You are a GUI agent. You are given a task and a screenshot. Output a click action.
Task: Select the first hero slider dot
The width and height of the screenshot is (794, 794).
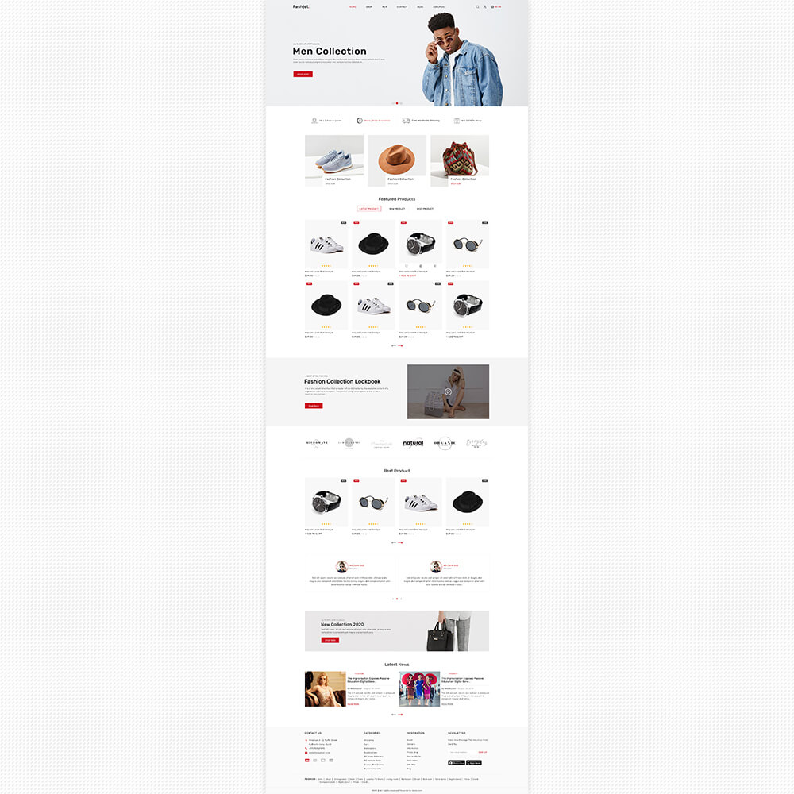pos(393,103)
